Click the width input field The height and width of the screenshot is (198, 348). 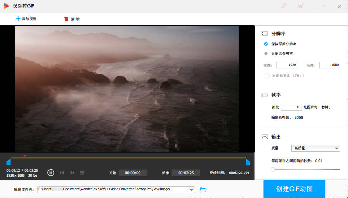286,65
